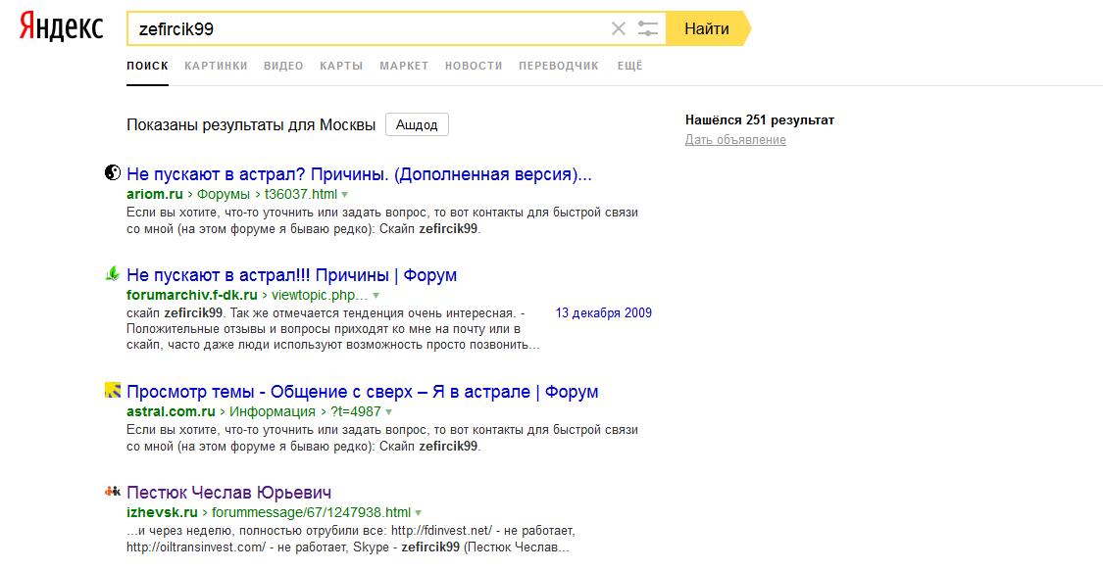Click the ariom.ru domain link
Viewport: 1103px width, 571px height.
click(155, 194)
